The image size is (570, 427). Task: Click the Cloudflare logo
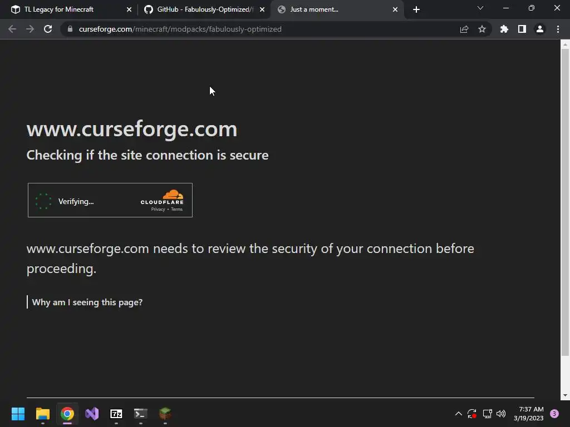click(x=162, y=197)
